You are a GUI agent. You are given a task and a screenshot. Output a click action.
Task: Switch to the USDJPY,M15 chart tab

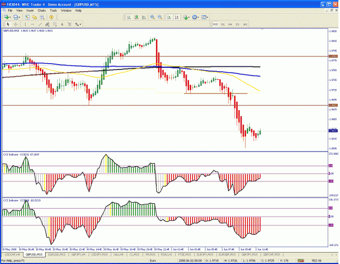(x=100, y=254)
